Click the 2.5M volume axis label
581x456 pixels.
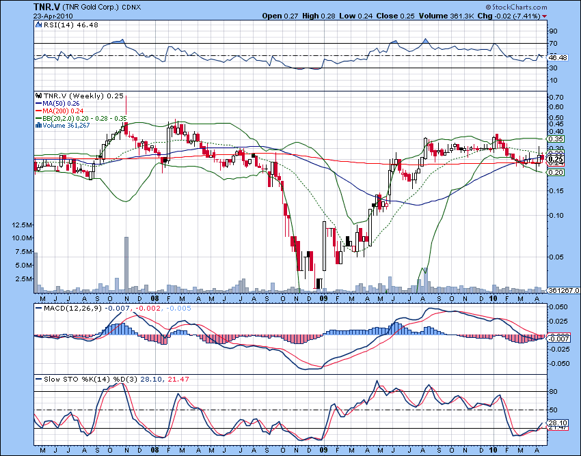24,279
